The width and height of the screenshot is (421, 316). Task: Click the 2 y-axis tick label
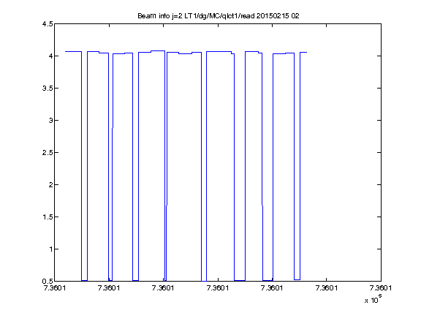[50, 184]
